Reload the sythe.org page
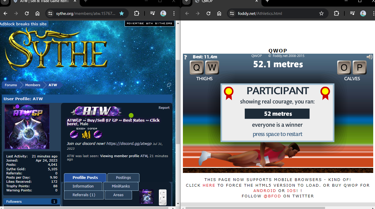 [27, 13]
